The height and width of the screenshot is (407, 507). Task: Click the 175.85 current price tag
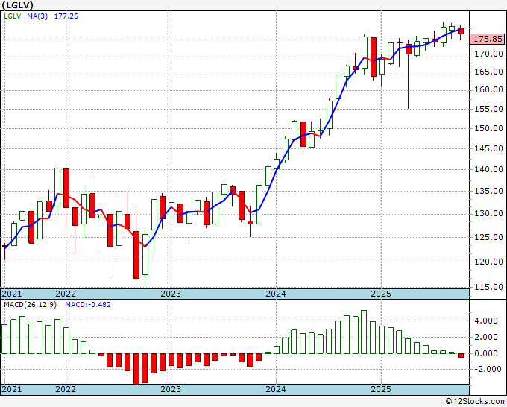[488, 39]
